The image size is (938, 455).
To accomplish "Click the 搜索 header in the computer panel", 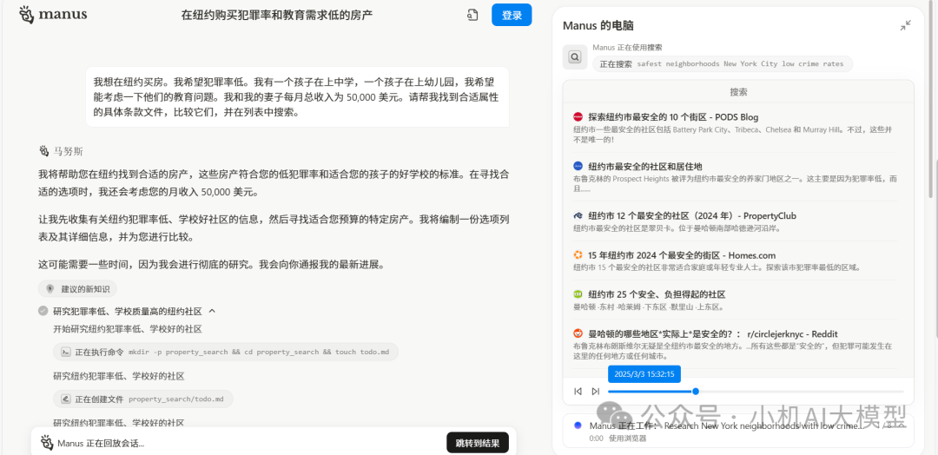I will pyautogui.click(x=738, y=92).
